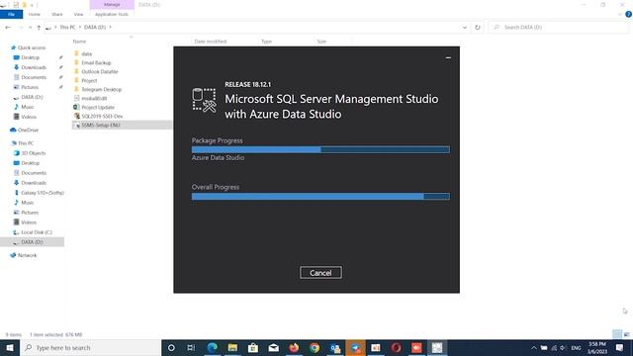Open OneDrive in navigation pane
This screenshot has width=633, height=356.
tap(28, 130)
